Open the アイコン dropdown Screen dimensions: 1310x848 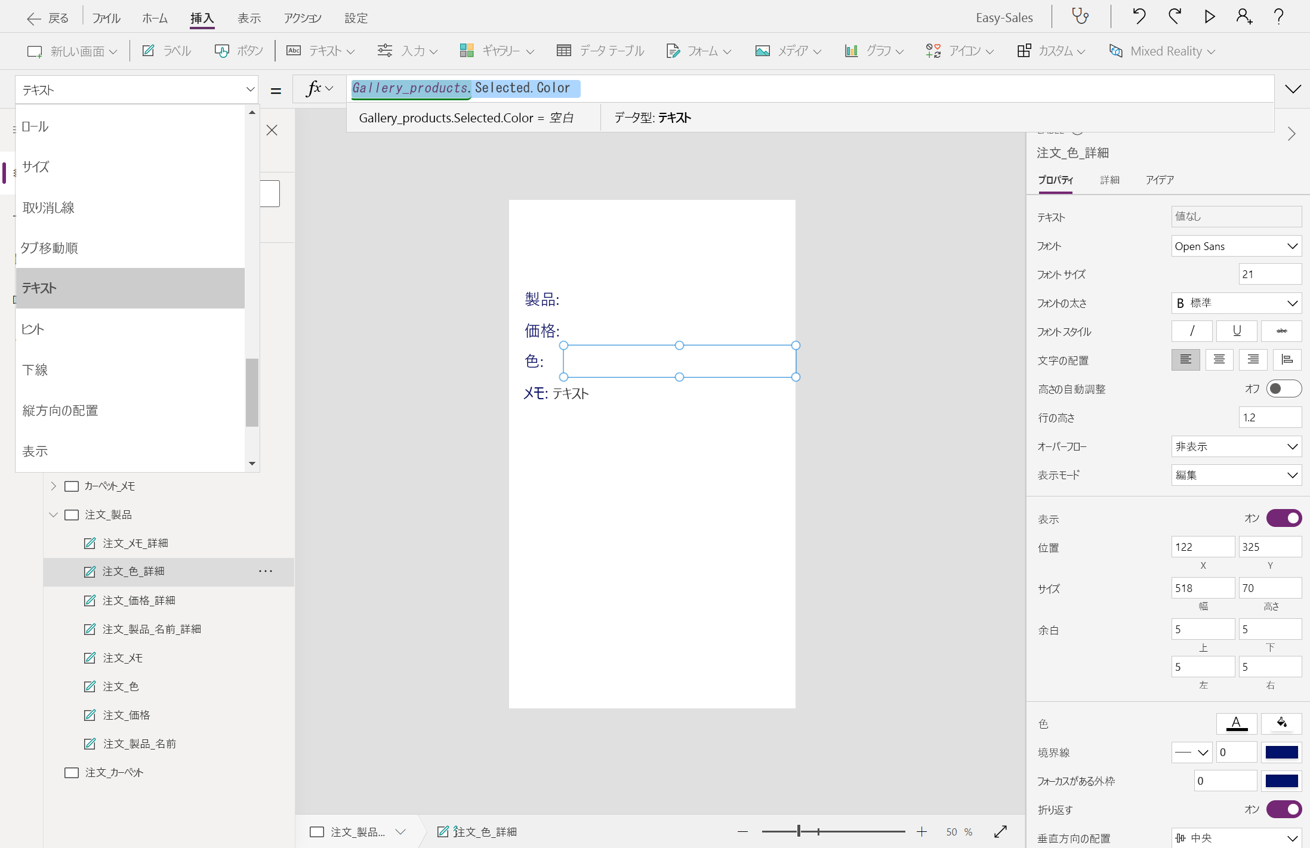click(960, 51)
